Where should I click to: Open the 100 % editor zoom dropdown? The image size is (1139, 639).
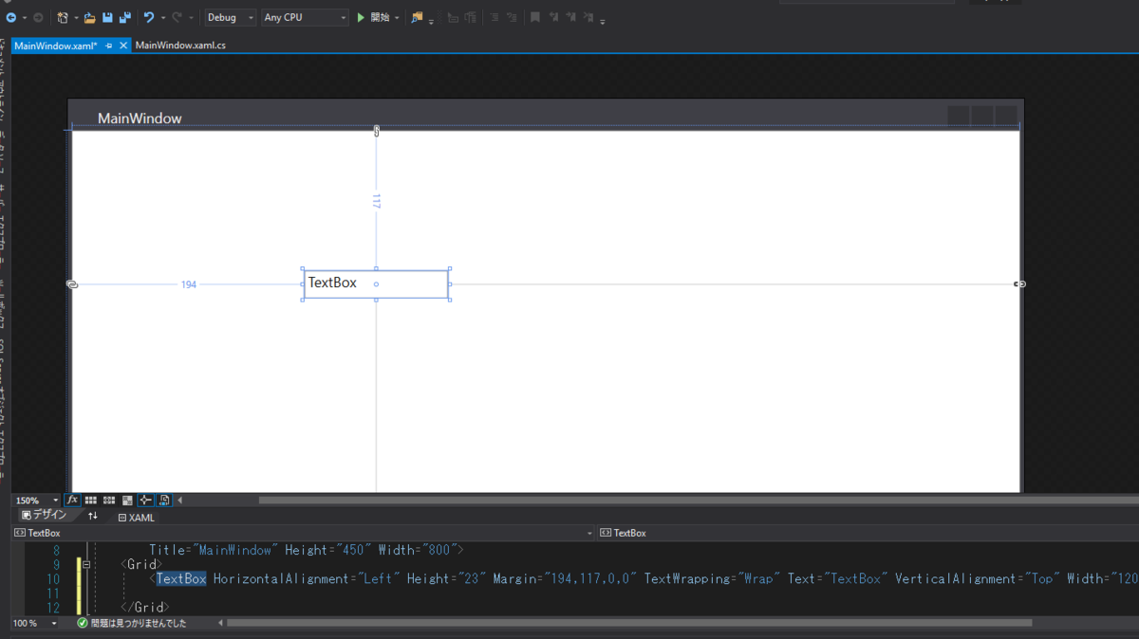[53, 624]
